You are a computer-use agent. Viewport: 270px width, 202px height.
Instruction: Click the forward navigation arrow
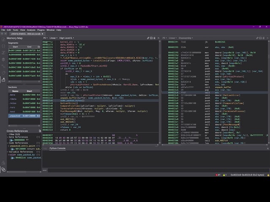5,34
